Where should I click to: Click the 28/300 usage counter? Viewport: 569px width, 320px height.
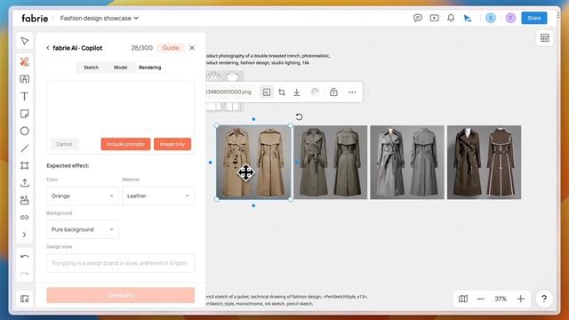[141, 48]
